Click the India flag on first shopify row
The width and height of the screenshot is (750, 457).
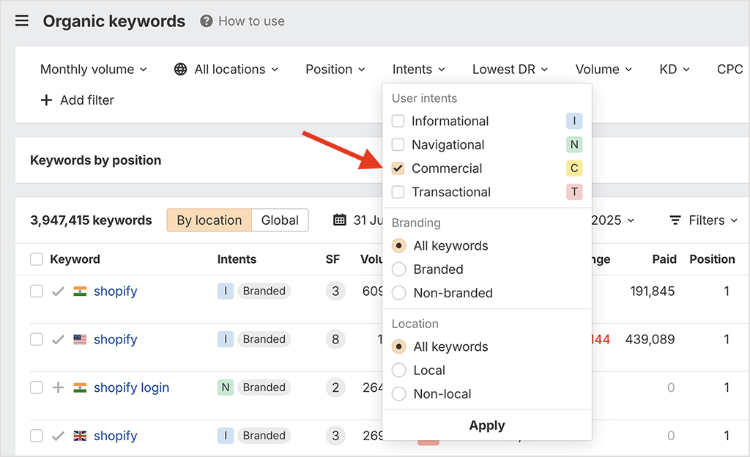coord(80,291)
